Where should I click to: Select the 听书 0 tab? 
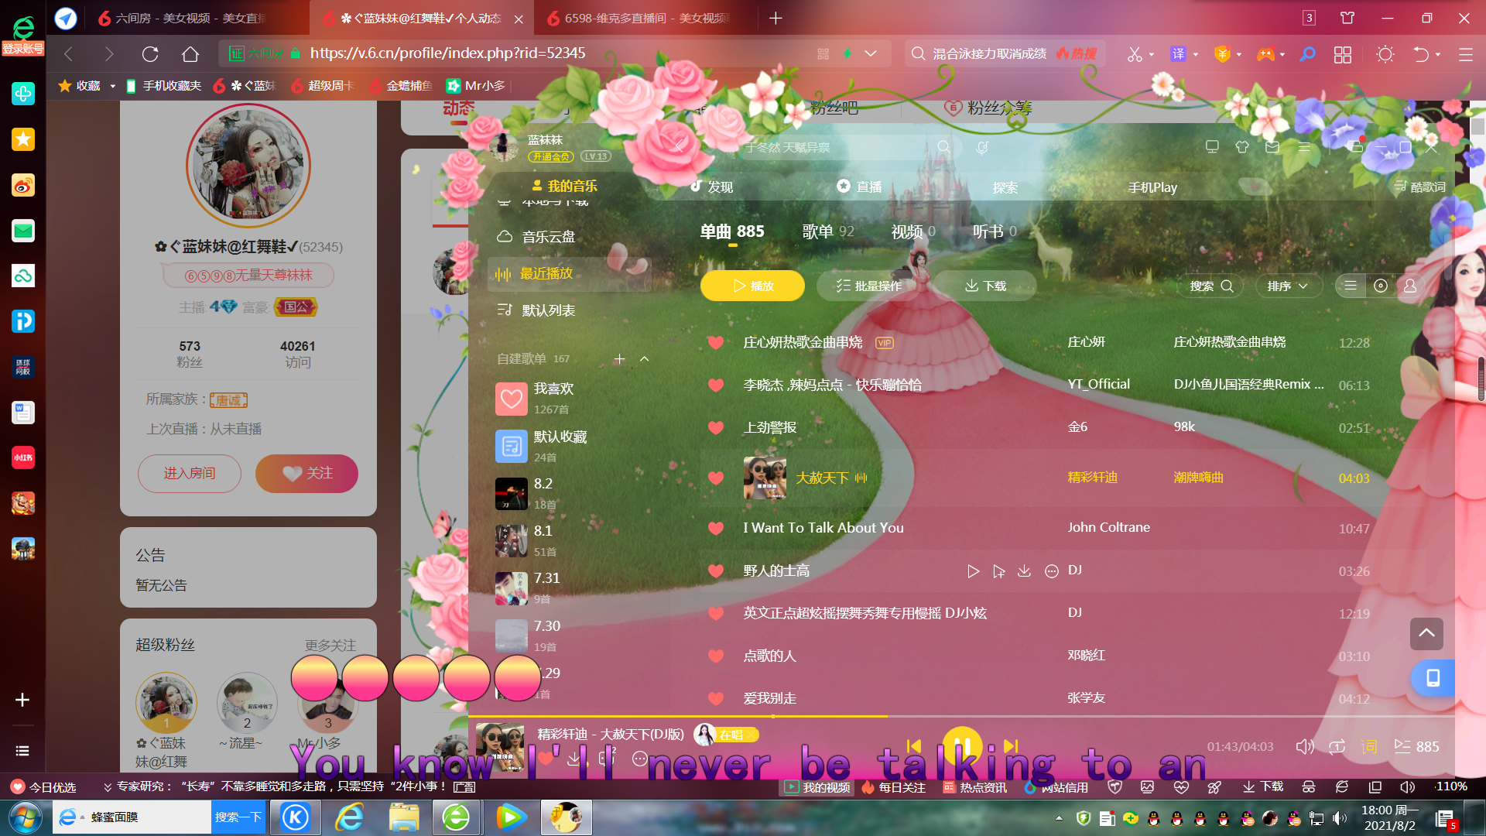click(995, 231)
